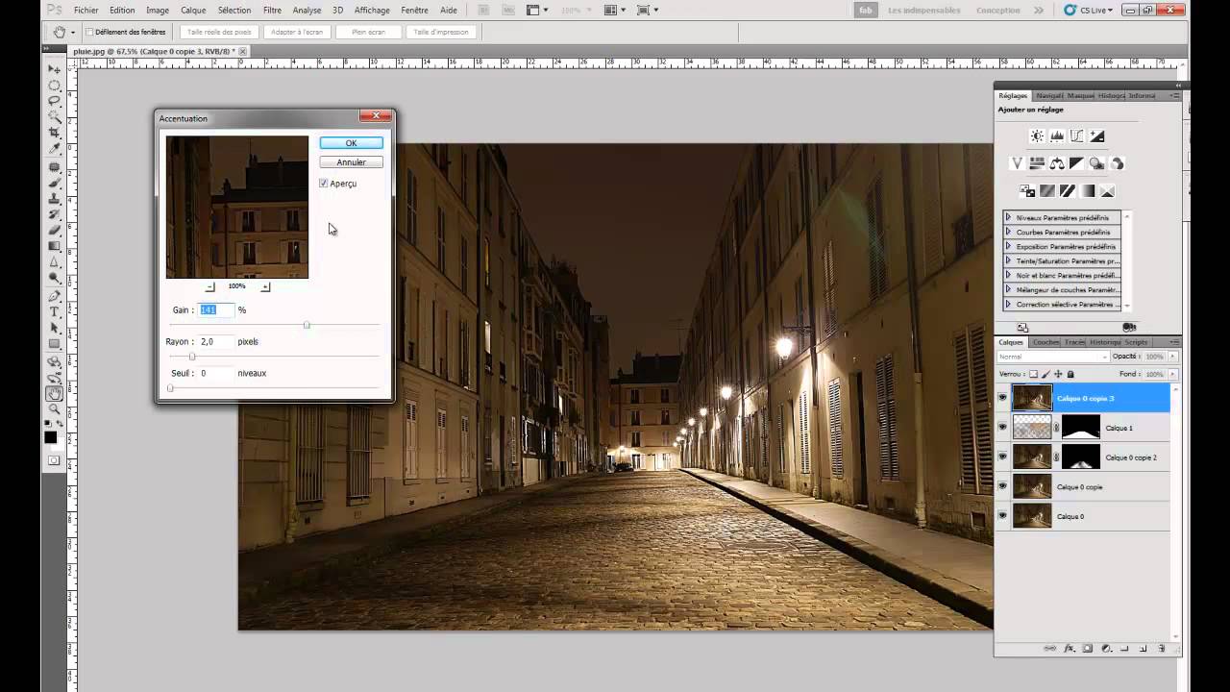1230x692 pixels.
Task: Select the Zoom tool in toolbox
Action: pyautogui.click(x=54, y=411)
